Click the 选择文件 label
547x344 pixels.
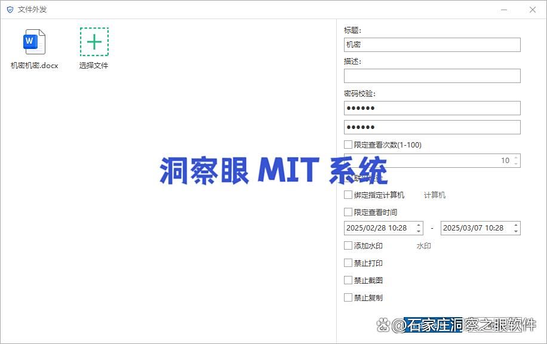[x=94, y=65]
